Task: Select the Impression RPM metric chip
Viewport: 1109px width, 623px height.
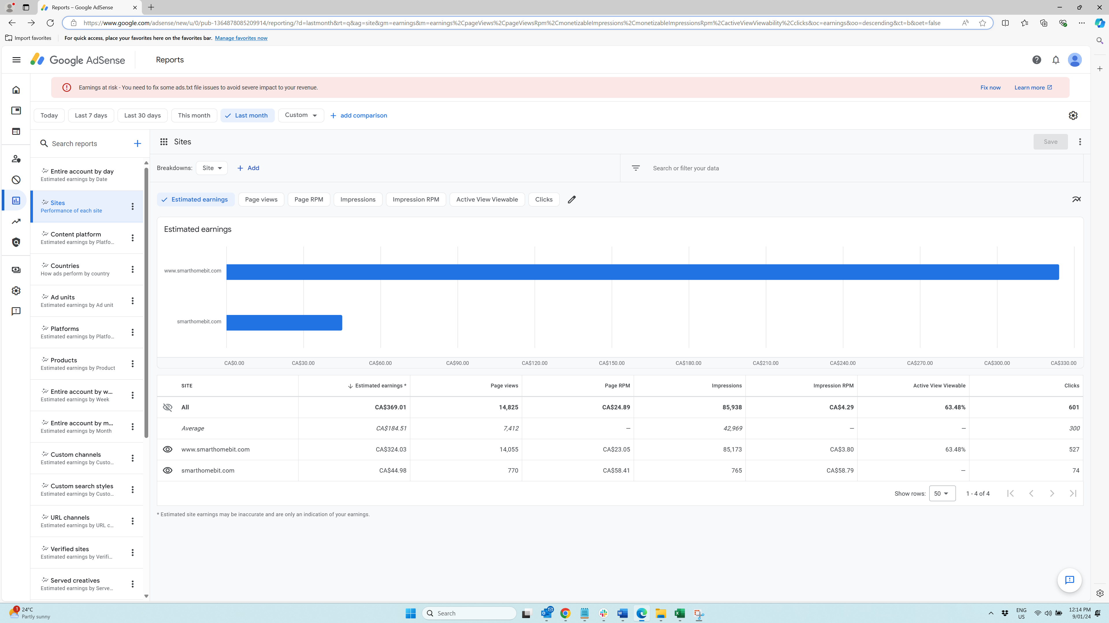Action: [x=416, y=200]
